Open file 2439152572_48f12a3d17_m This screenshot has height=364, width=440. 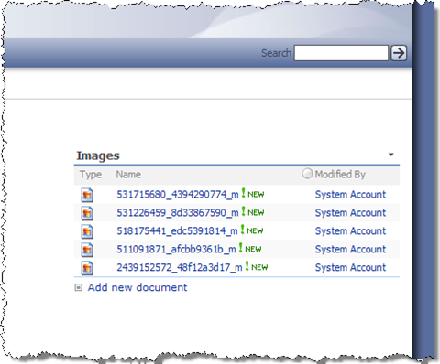(180, 267)
